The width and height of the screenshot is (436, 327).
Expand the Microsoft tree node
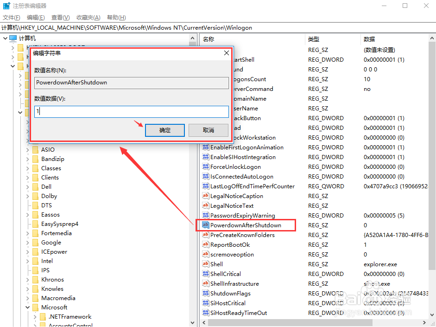27,307
